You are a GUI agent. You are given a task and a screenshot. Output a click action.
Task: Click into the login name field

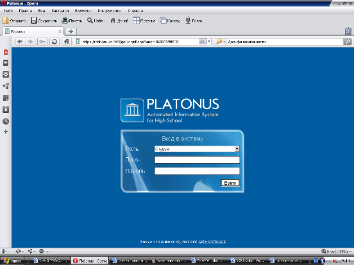tap(197, 160)
